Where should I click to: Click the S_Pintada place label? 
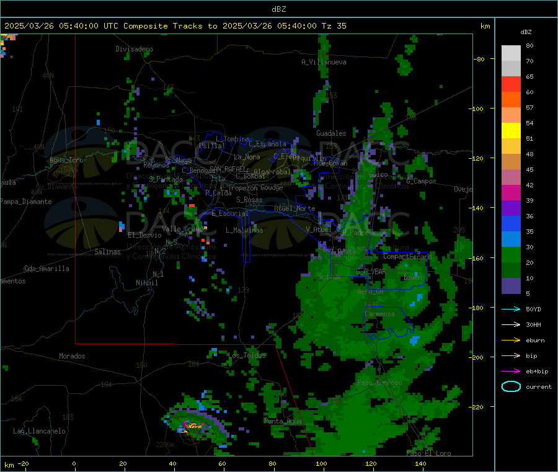(166, 179)
